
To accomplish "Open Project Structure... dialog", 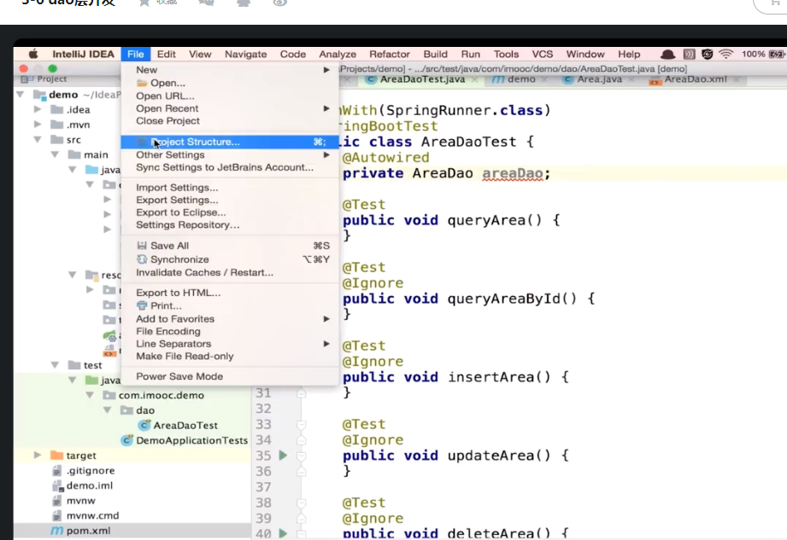I will click(230, 142).
